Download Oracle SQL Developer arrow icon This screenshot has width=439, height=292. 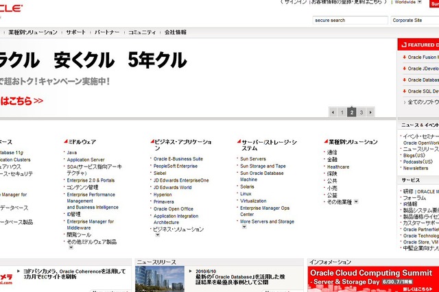(x=404, y=91)
